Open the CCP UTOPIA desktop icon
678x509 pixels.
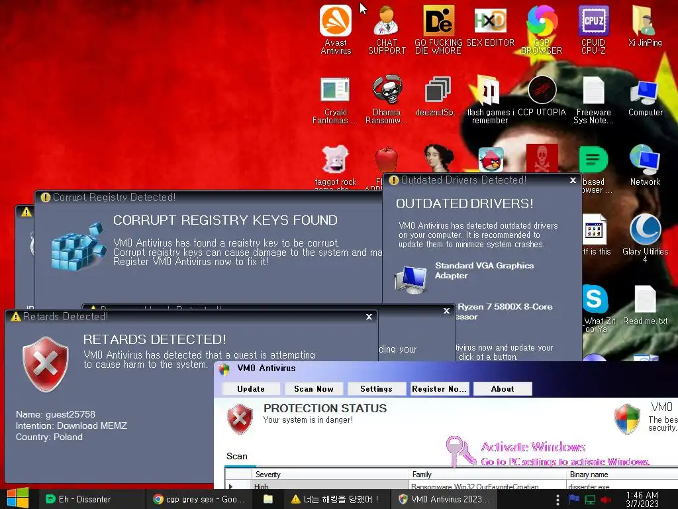pyautogui.click(x=542, y=96)
